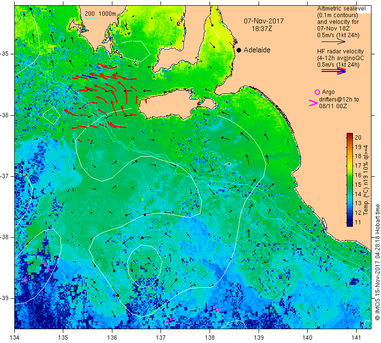Click the 18:37Z time stamp

262,29
